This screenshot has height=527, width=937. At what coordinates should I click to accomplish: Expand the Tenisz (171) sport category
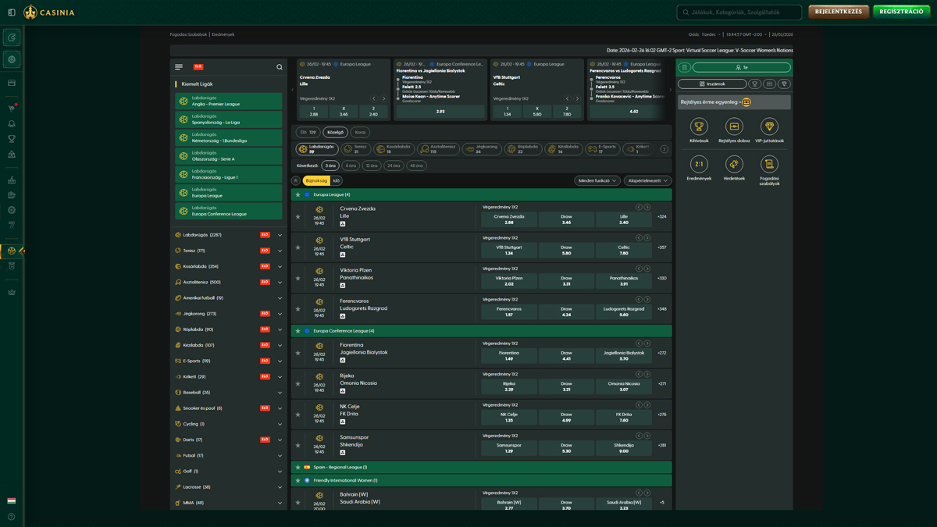[x=280, y=251]
